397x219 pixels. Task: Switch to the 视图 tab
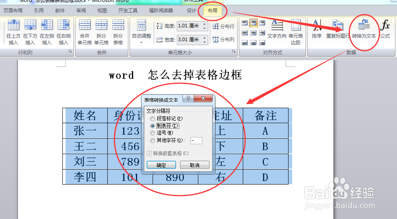click(x=102, y=11)
